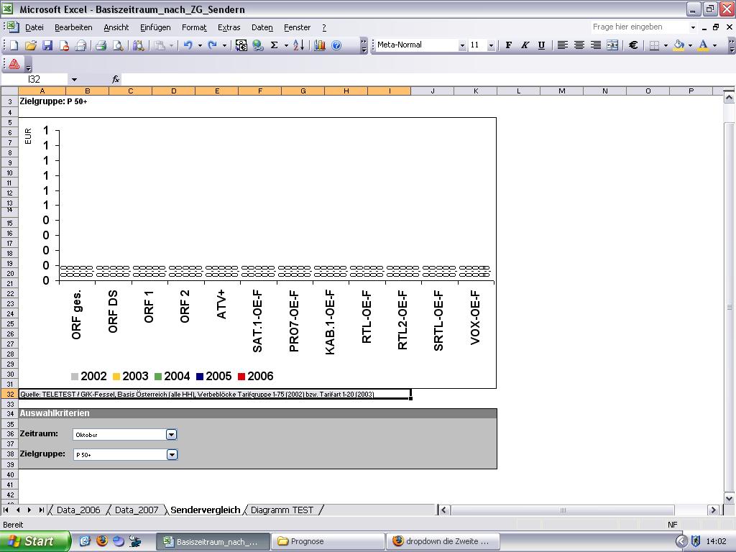Image resolution: width=736 pixels, height=552 pixels.
Task: Click the help question input field
Action: point(640,27)
